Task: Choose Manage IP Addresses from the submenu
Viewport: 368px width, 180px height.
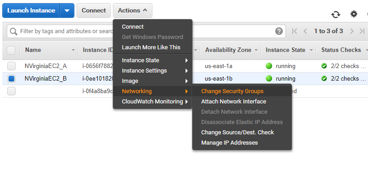Action: pos(229,143)
